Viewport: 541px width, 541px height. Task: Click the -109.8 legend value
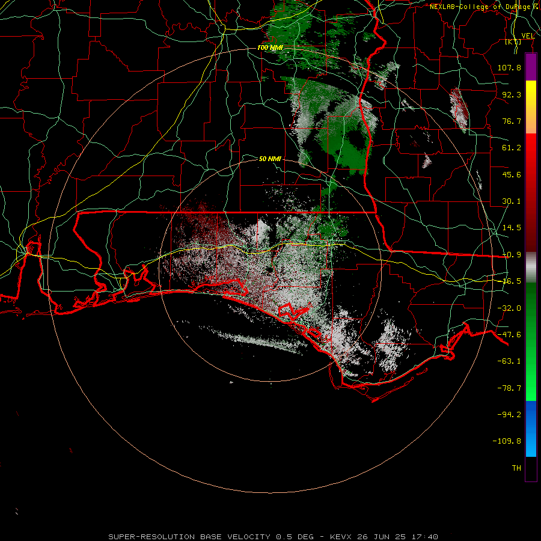tap(507, 441)
